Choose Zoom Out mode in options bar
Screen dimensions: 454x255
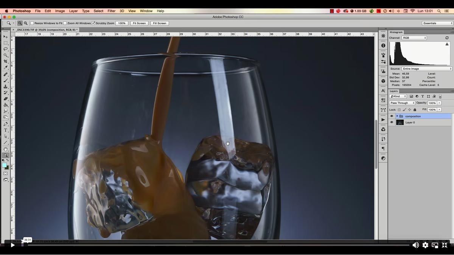pyautogui.click(x=26, y=23)
